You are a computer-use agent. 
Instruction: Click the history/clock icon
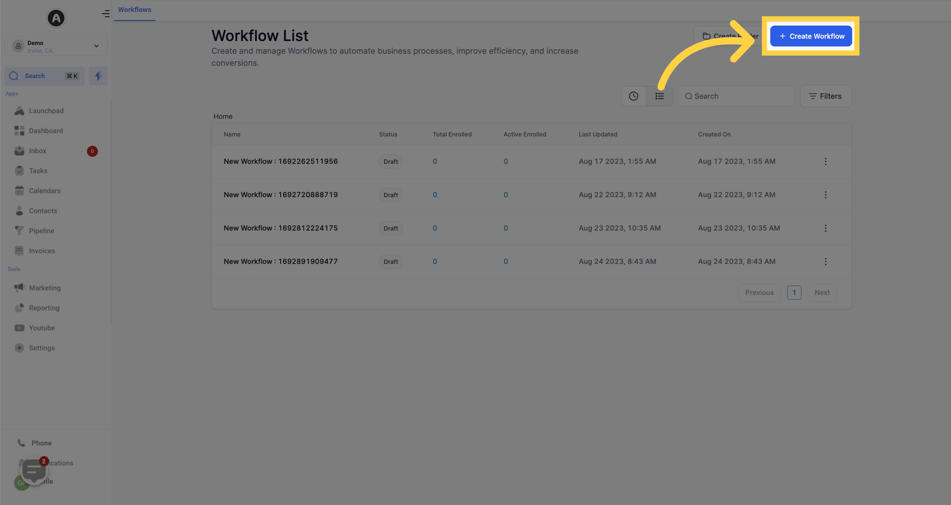pos(633,96)
